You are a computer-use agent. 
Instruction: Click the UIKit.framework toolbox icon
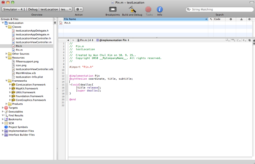13,92
